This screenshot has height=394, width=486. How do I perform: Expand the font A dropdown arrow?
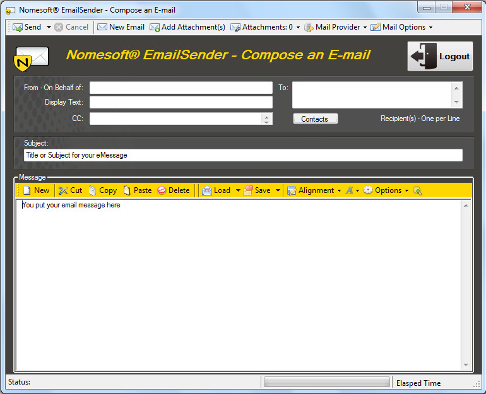[x=358, y=190]
